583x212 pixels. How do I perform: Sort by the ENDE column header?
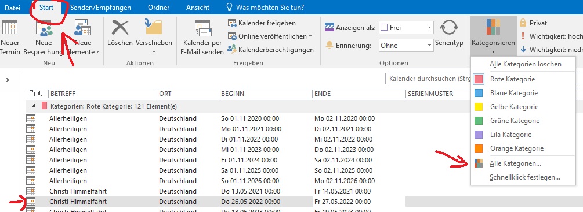coord(359,94)
